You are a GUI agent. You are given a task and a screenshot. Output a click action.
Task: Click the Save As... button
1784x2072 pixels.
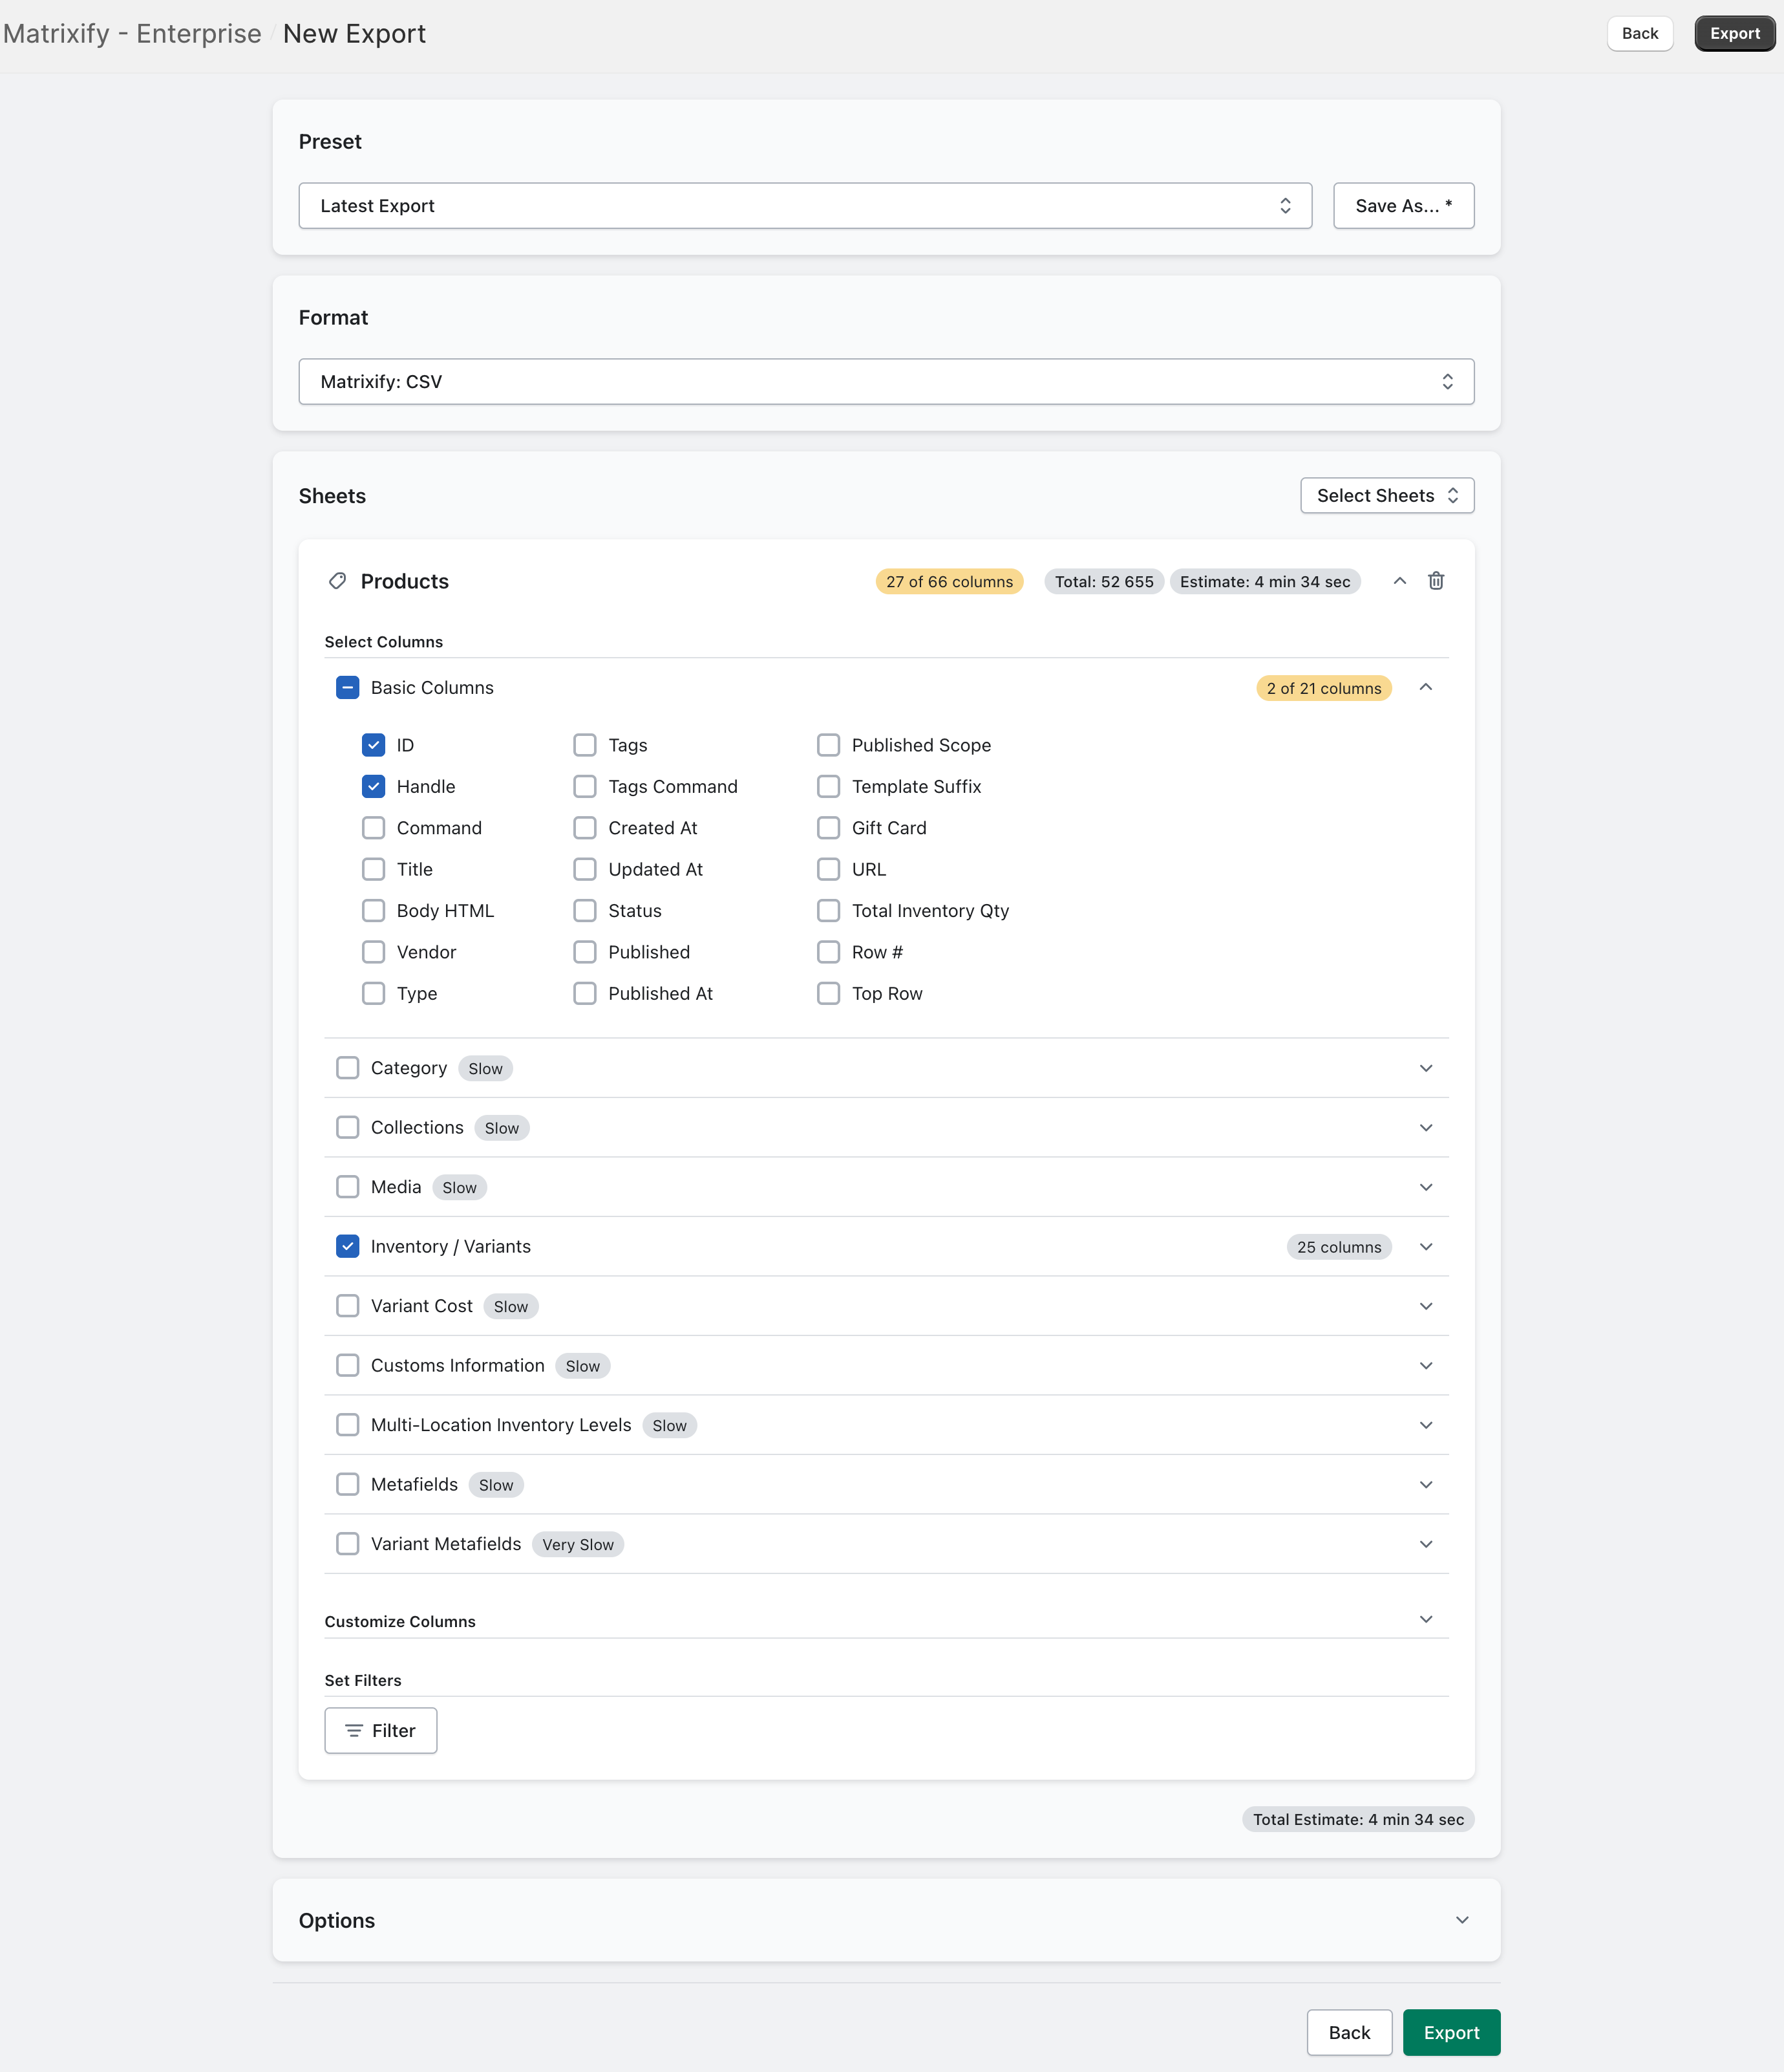tap(1402, 205)
